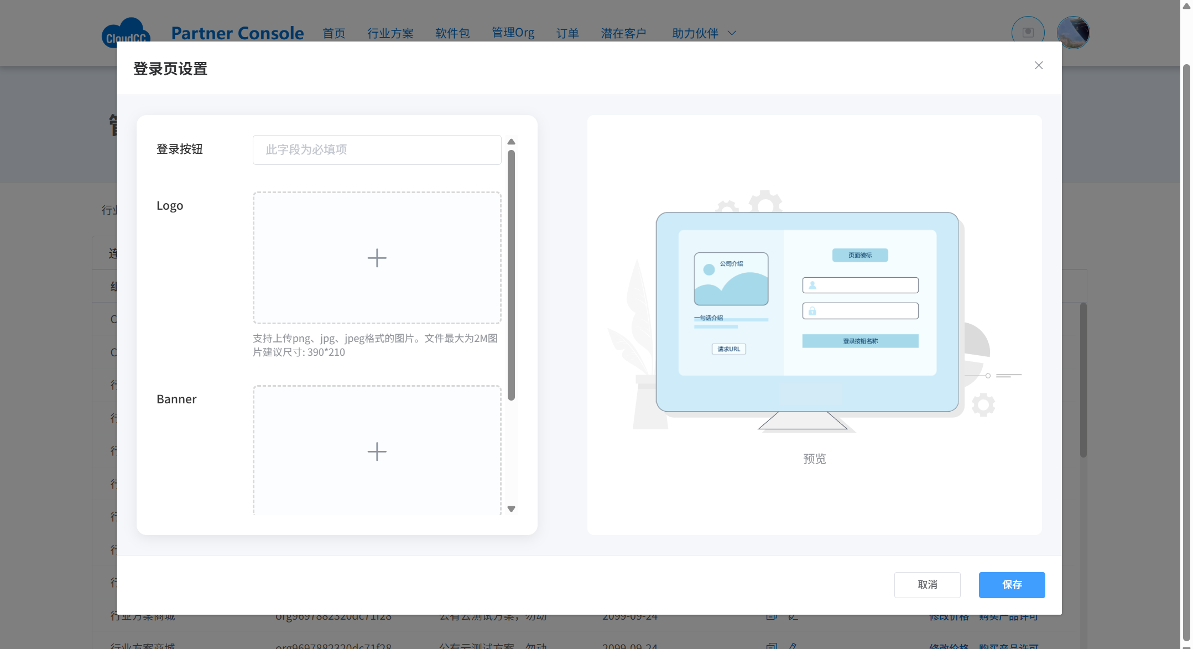The width and height of the screenshot is (1193, 649).
Task: Open the 潜在客户 menu item
Action: (623, 33)
